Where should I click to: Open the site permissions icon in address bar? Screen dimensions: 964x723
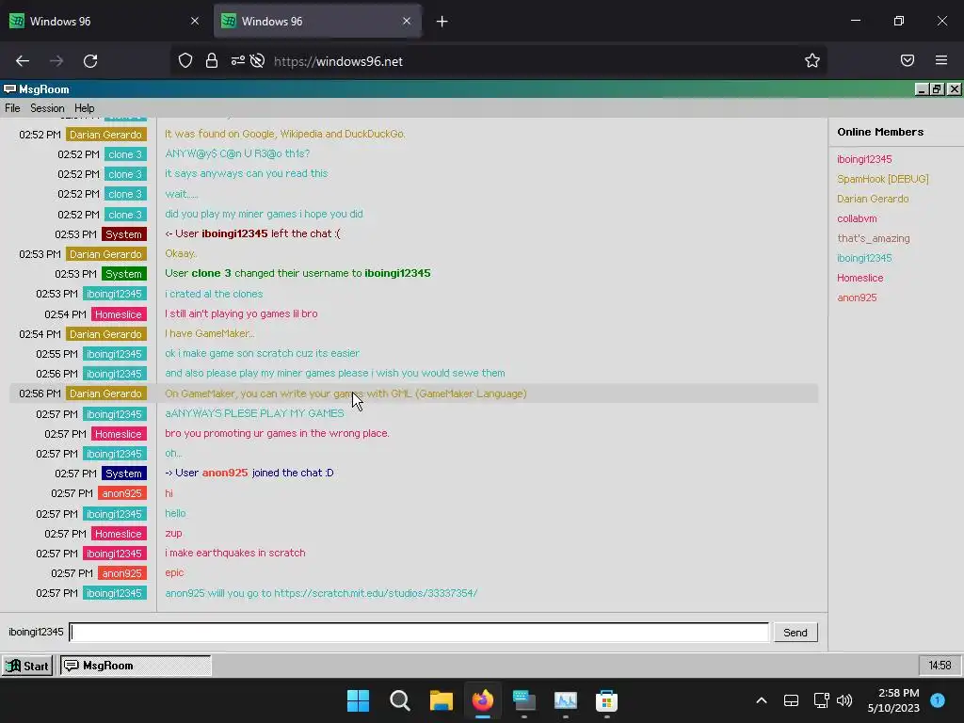pyautogui.click(x=238, y=61)
